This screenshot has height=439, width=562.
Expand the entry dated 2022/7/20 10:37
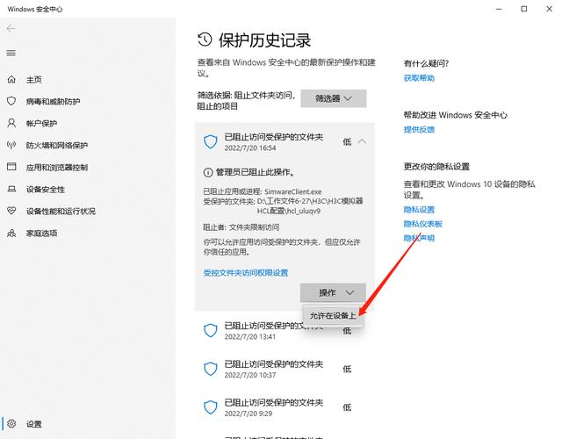coord(285,369)
